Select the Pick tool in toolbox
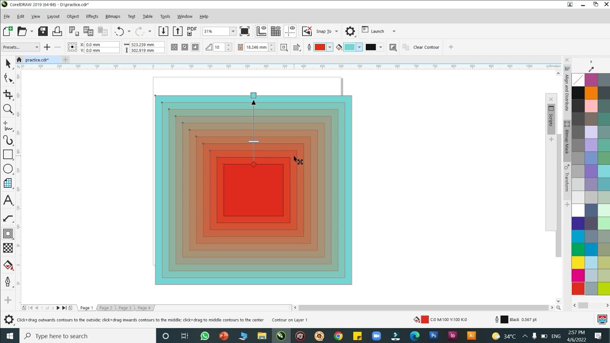 point(8,63)
